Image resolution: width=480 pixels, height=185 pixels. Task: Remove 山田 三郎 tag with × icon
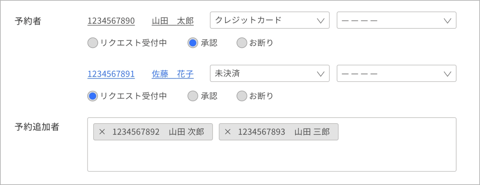[x=227, y=132]
